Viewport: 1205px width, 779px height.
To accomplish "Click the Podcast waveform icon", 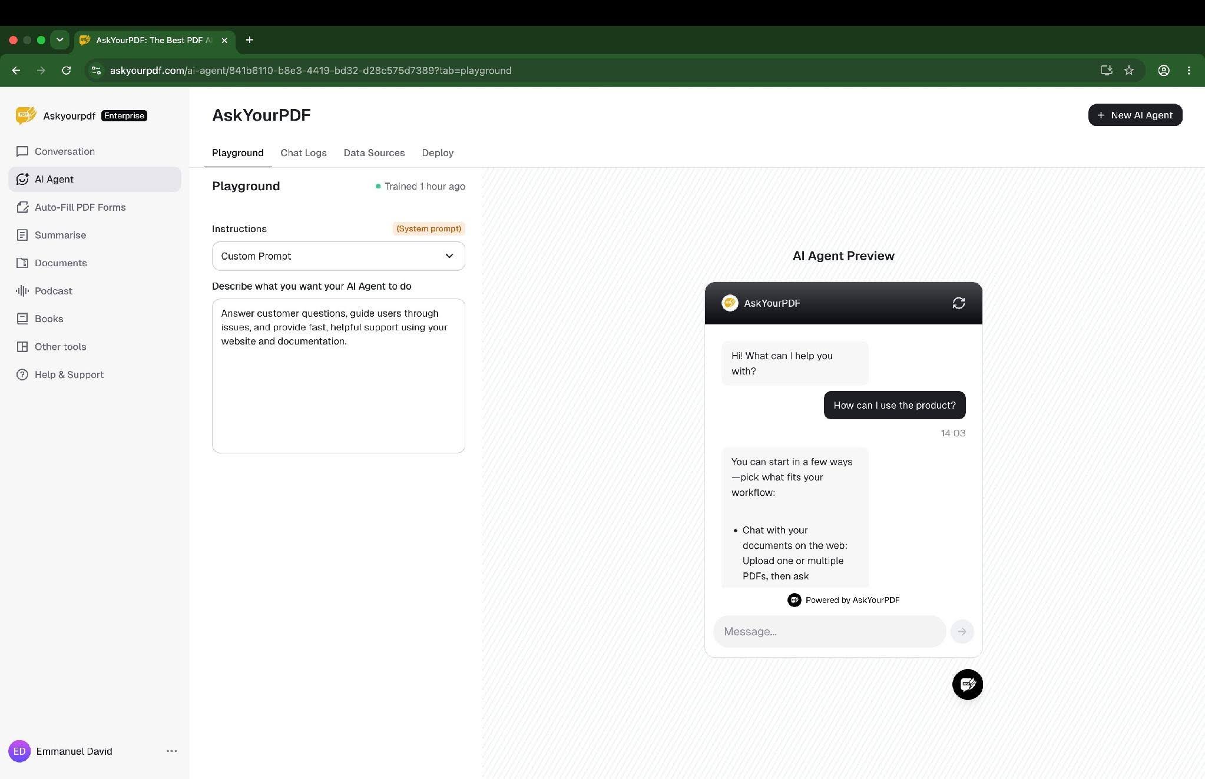I will pyautogui.click(x=22, y=291).
